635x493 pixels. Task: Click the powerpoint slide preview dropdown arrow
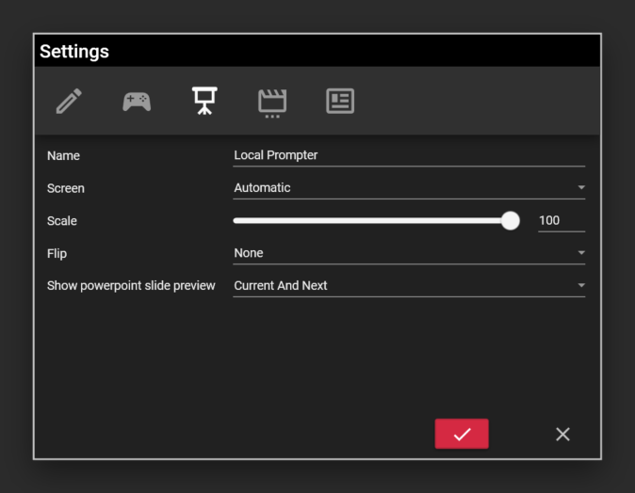580,286
